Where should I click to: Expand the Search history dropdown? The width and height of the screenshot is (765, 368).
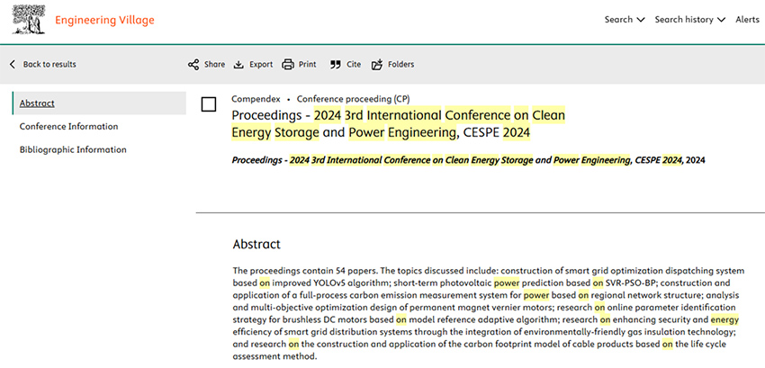pos(689,20)
